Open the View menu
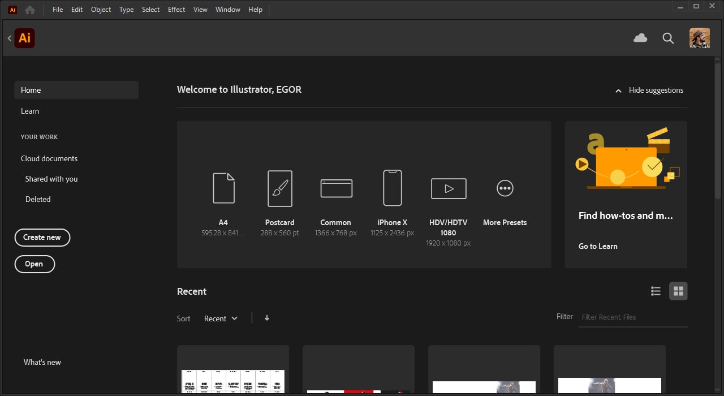This screenshot has width=724, height=396. 200,10
